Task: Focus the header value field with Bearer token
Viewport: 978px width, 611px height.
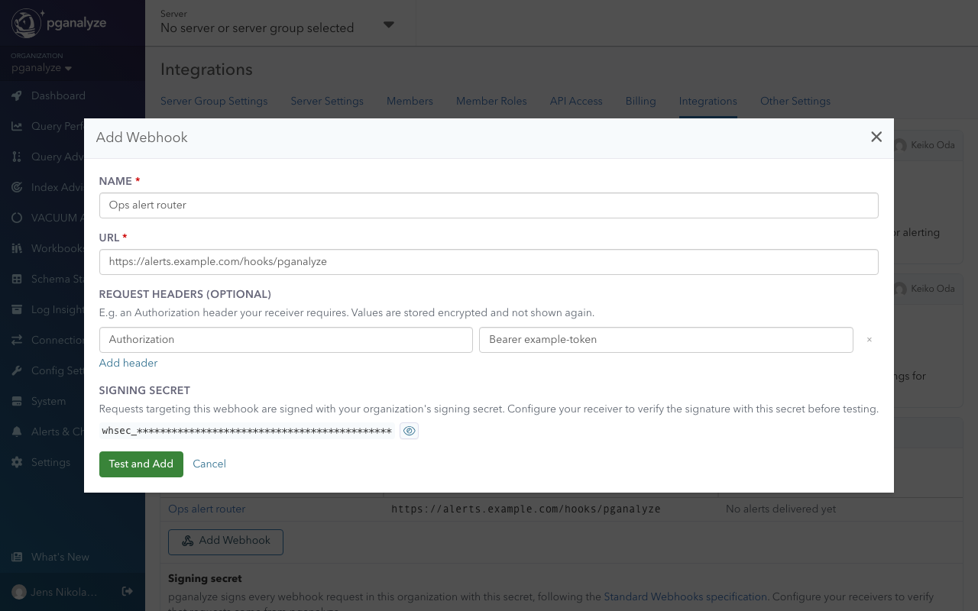Action: coord(666,340)
